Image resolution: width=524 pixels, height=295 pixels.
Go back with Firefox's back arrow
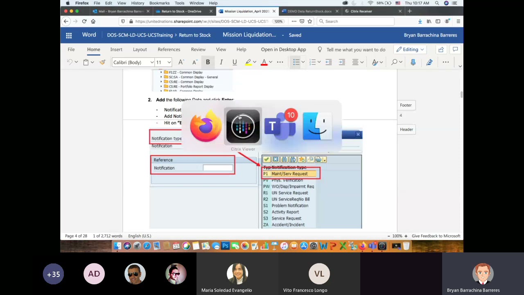coord(66,21)
